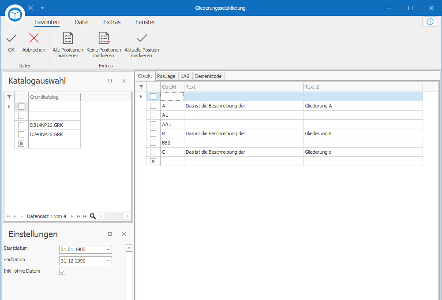This screenshot has height=300, width=442.
Task: Click the OK checkmark icon
Action: coord(11,38)
